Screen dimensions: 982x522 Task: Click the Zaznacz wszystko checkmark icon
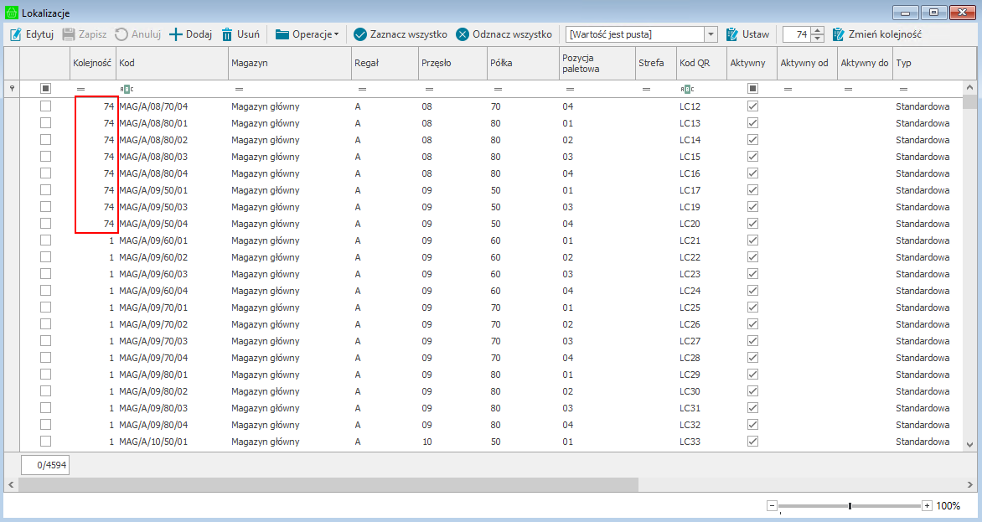[360, 34]
